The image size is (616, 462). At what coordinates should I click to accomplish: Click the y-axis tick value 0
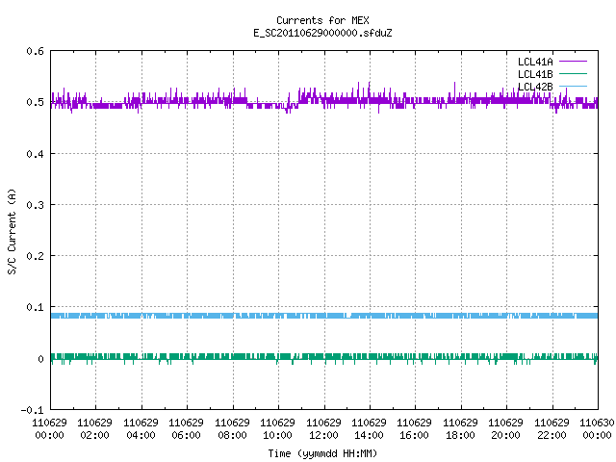(40, 359)
